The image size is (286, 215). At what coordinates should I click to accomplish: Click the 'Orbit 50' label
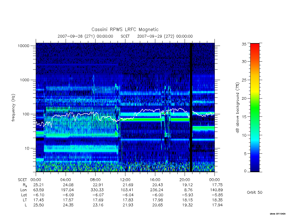point(254,192)
